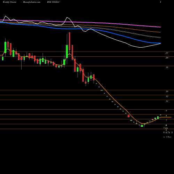This screenshot has width=174, height=174.
Task: Click the current price value '7.89'
Action: pos(166,128)
